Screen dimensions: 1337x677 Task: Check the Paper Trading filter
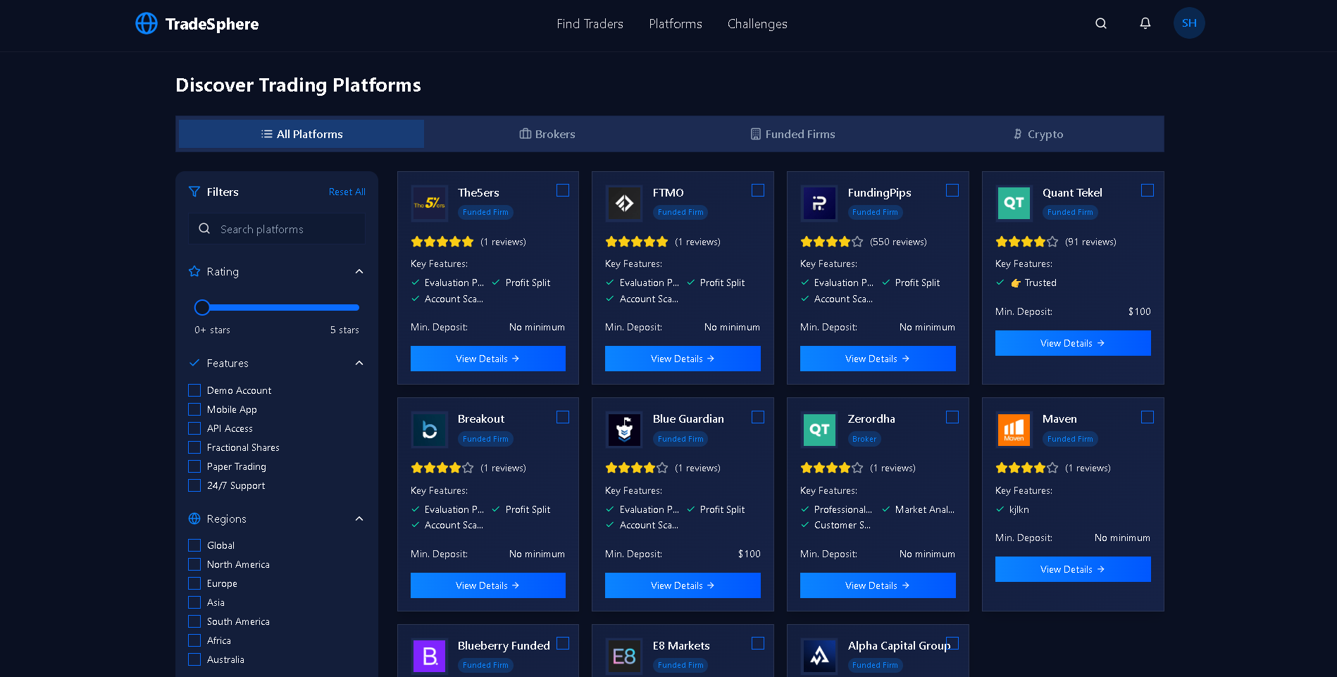194,466
